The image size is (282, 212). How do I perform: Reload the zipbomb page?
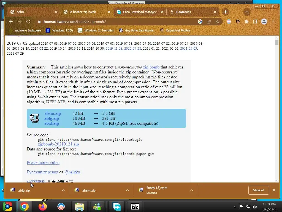click(x=28, y=22)
